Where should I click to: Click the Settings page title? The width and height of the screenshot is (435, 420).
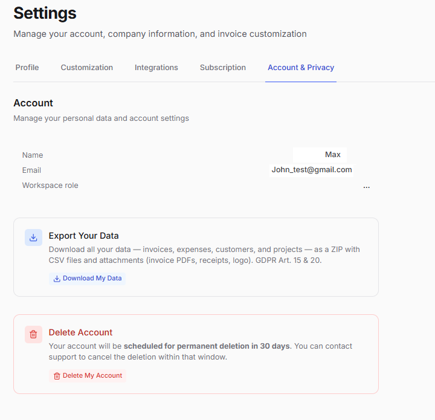(45, 13)
